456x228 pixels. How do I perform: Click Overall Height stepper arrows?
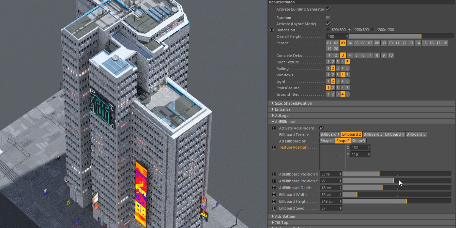347,36
